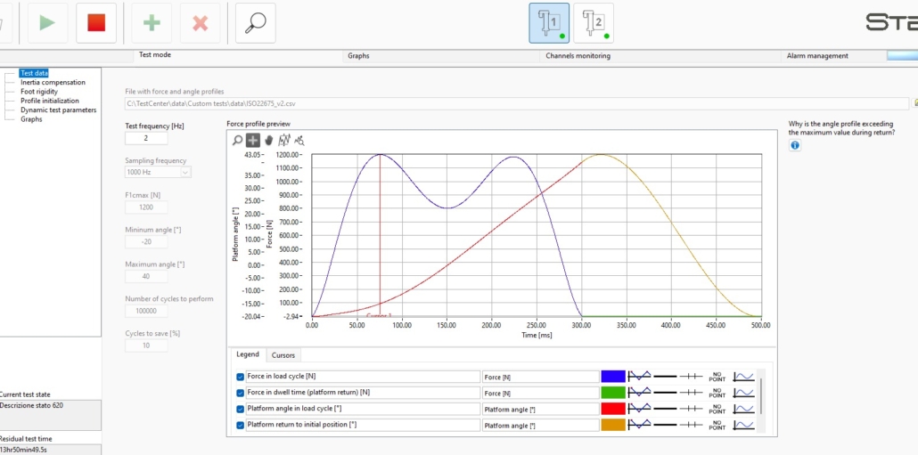The image size is (918, 455).
Task: Stop the test with the red square button
Action: coord(96,23)
